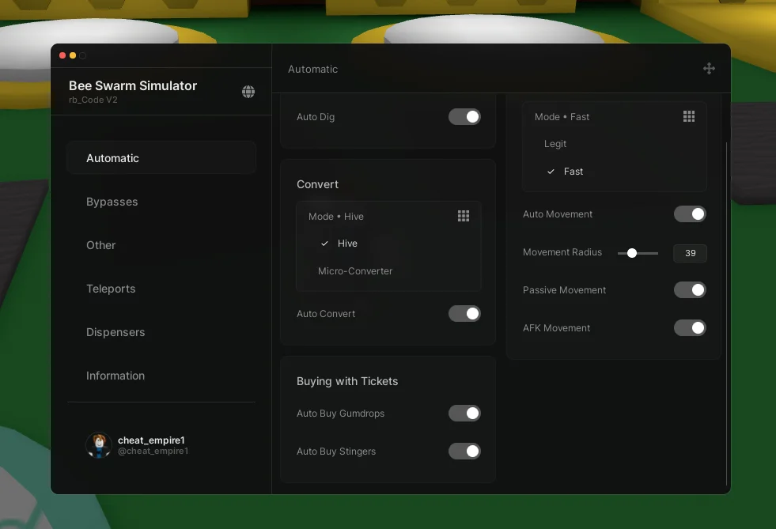
Task: Click the red close dot of panel
Action: 62,55
